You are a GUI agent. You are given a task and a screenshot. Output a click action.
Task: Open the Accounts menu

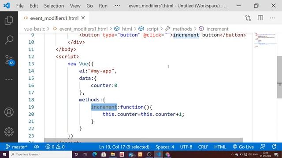coord(9,112)
